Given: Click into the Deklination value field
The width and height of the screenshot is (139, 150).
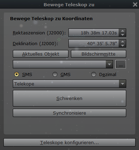Looking at the screenshot, I should tap(94, 43).
